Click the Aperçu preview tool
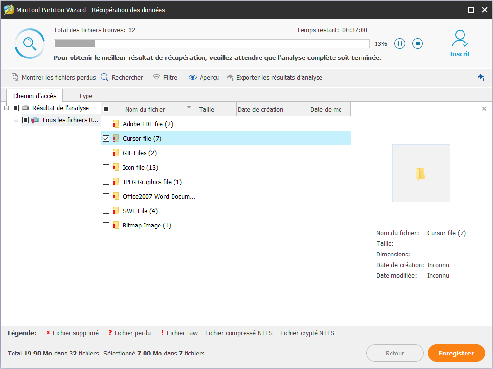Screen dimensions: 493x369 (204, 77)
